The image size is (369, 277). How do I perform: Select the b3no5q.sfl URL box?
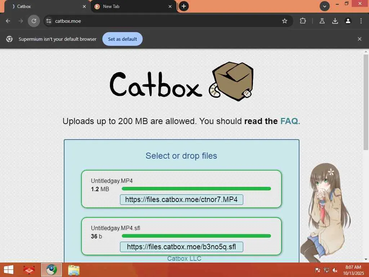tap(182, 247)
